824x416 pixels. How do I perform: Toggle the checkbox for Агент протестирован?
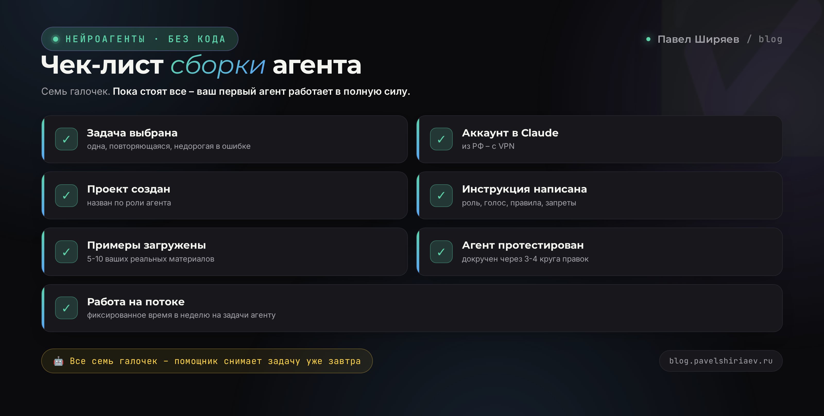pos(441,252)
